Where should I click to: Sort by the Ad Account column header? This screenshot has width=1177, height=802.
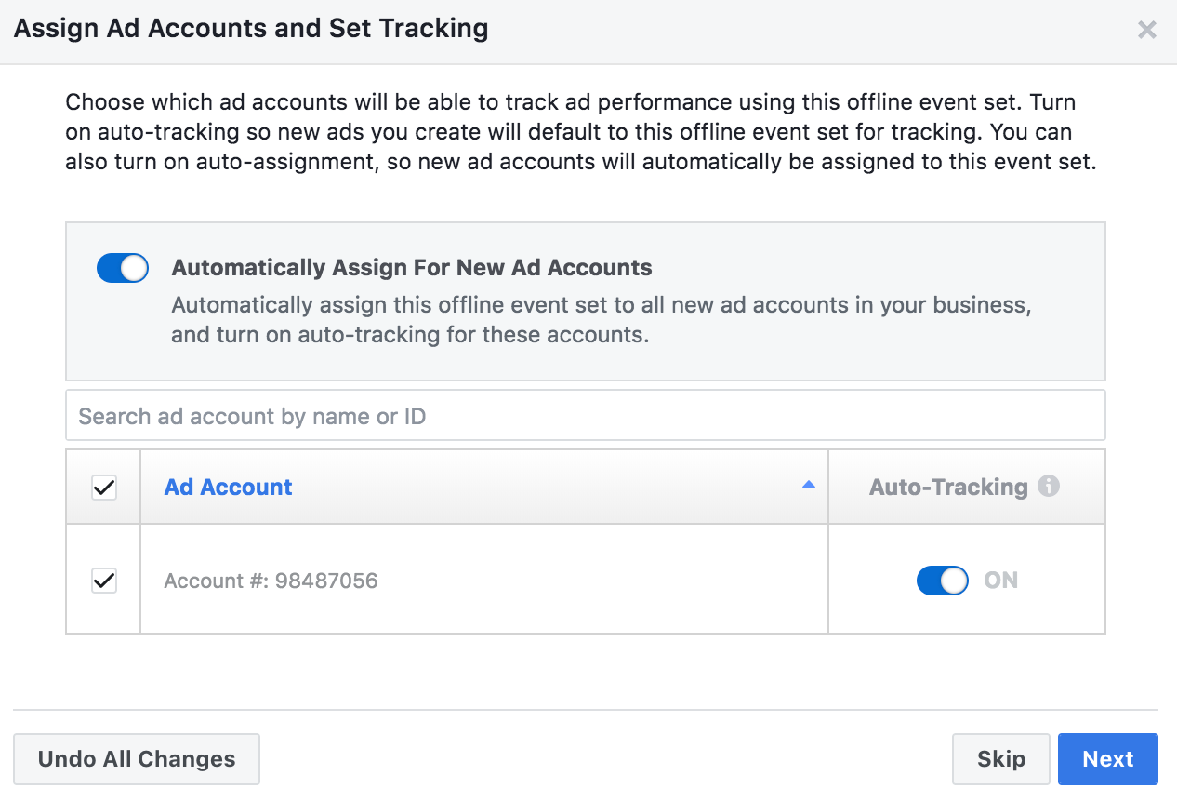click(x=228, y=487)
